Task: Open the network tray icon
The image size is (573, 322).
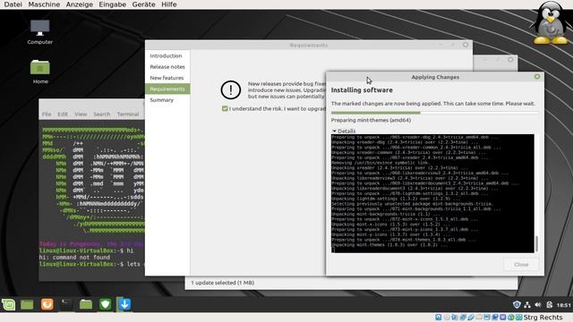Action: [527, 304]
